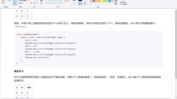Open Edit colors (编辑颜色) dialog
The width and height of the screenshot is (177, 99).
(x=116, y=2)
